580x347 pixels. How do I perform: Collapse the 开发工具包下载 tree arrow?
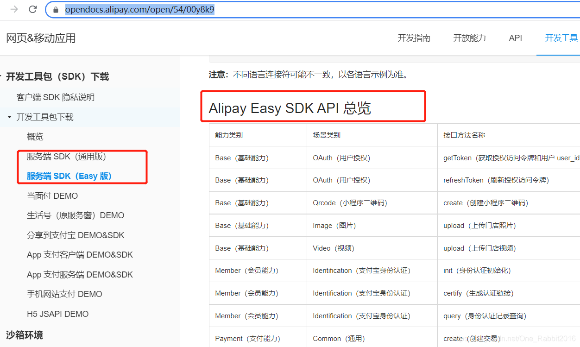tap(9, 117)
